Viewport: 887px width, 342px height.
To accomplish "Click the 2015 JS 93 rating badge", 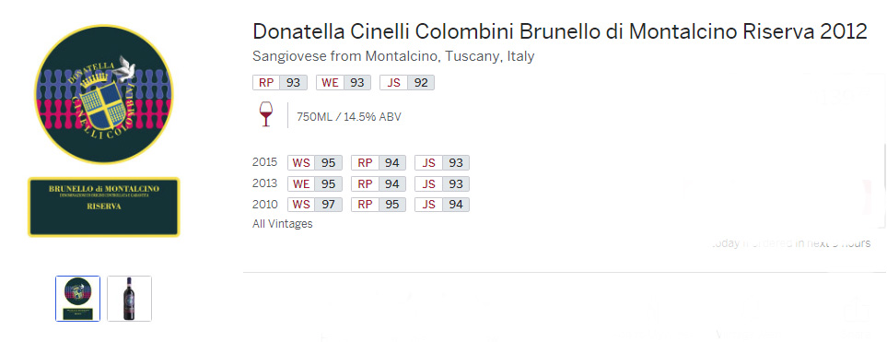I will click(x=442, y=163).
